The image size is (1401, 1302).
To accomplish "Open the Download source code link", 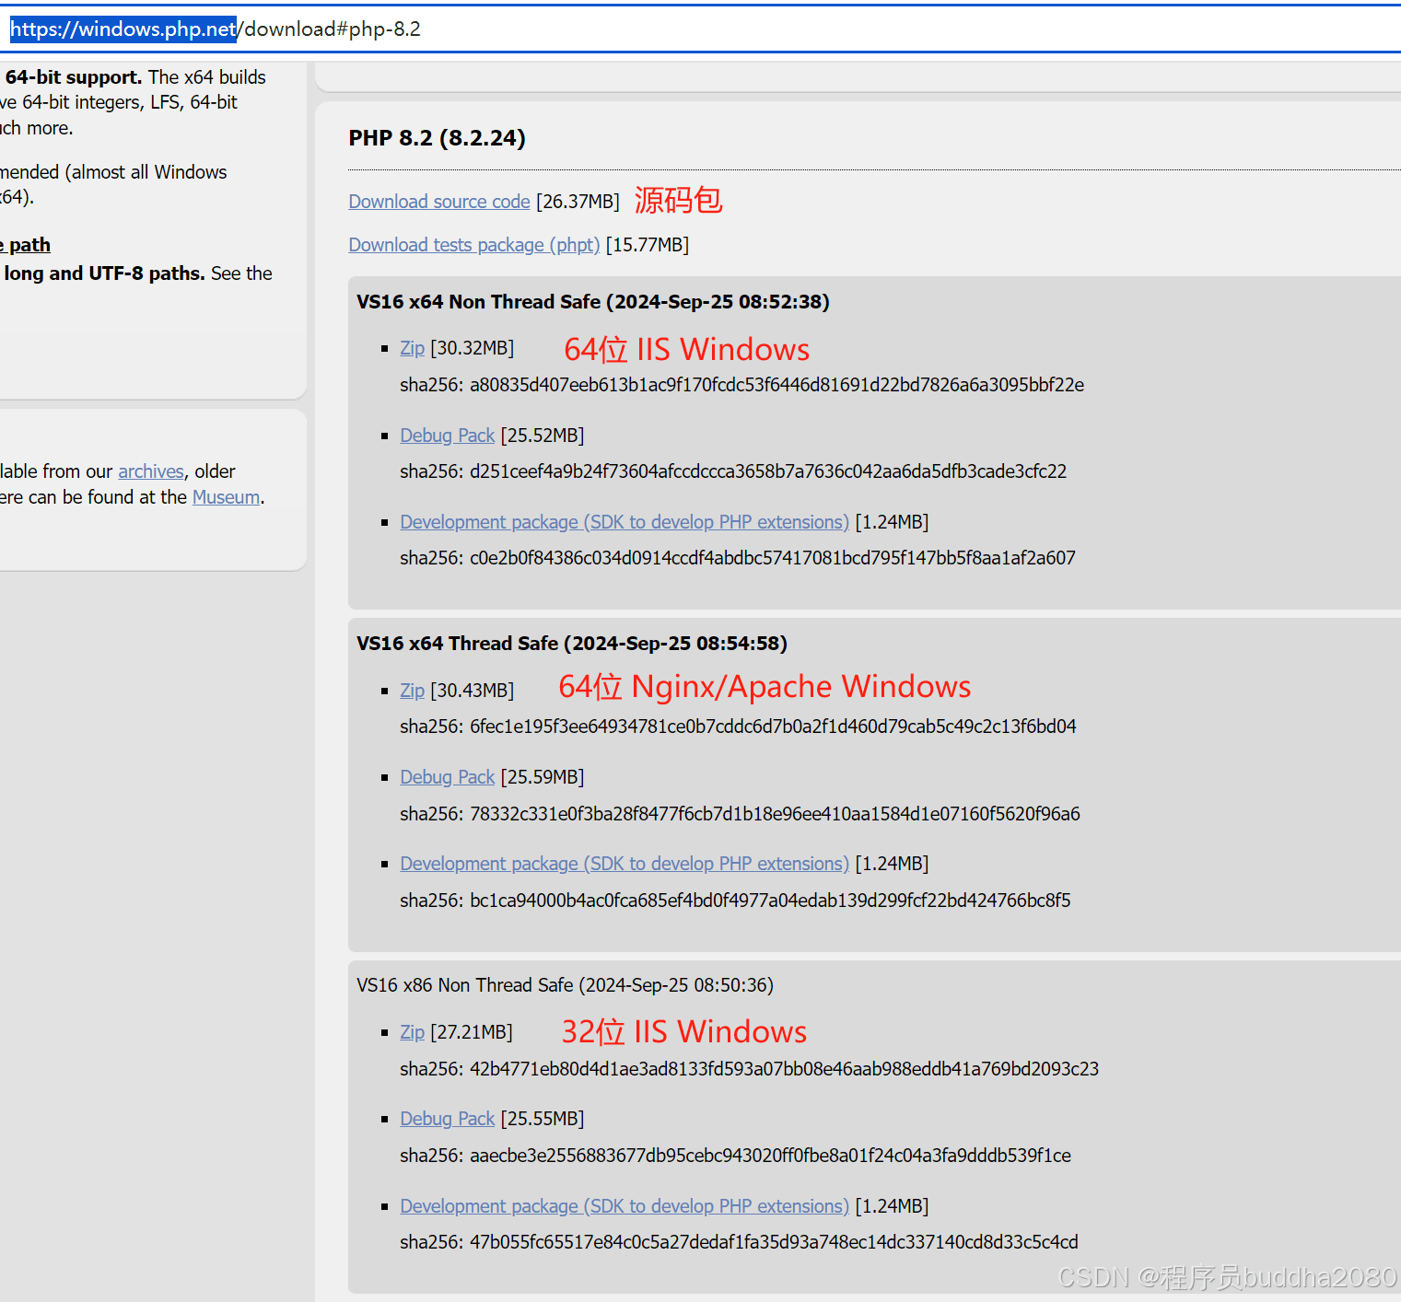I will click(x=438, y=202).
